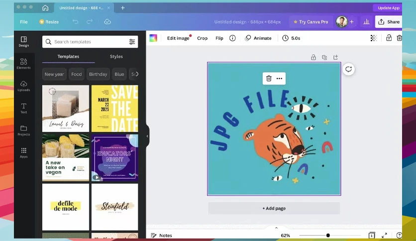The height and width of the screenshot is (241, 416).
Task: Add new page icon above canvas
Action: [335, 57]
